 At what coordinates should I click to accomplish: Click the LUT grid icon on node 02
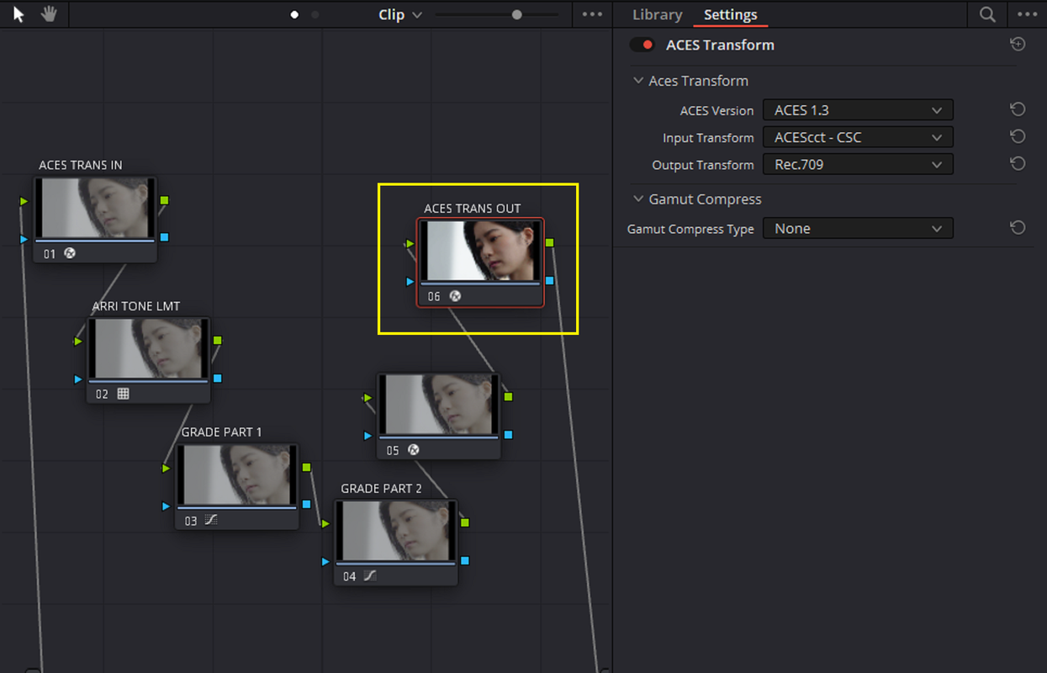tap(123, 394)
